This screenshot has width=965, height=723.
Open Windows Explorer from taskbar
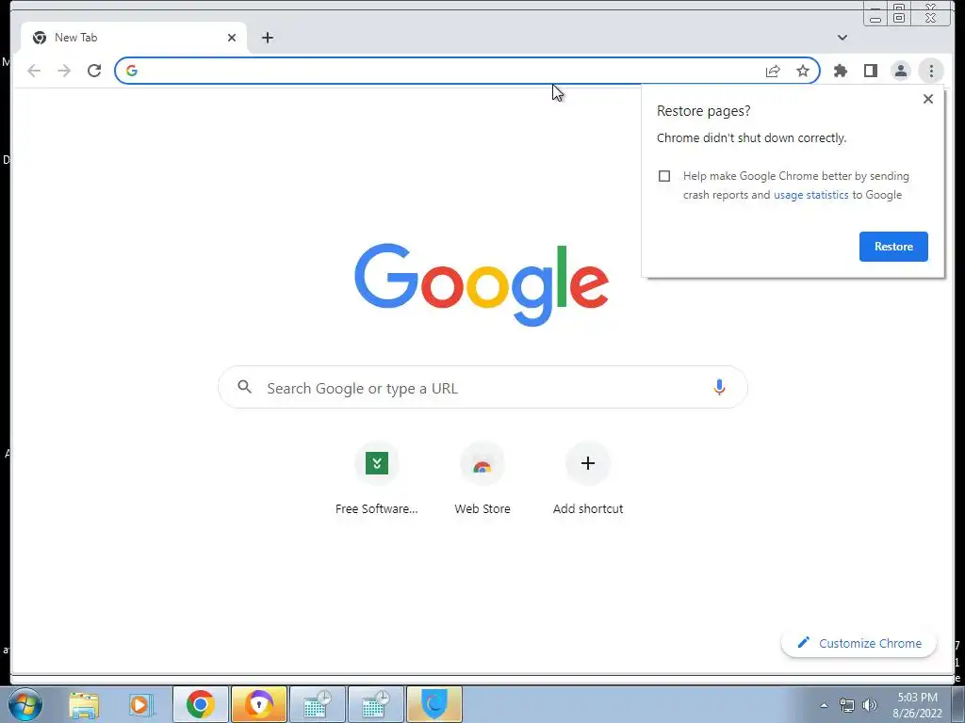click(84, 704)
